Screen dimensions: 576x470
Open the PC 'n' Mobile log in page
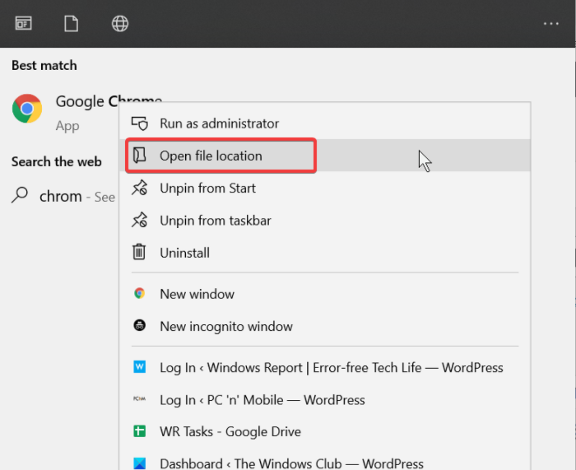[262, 400]
